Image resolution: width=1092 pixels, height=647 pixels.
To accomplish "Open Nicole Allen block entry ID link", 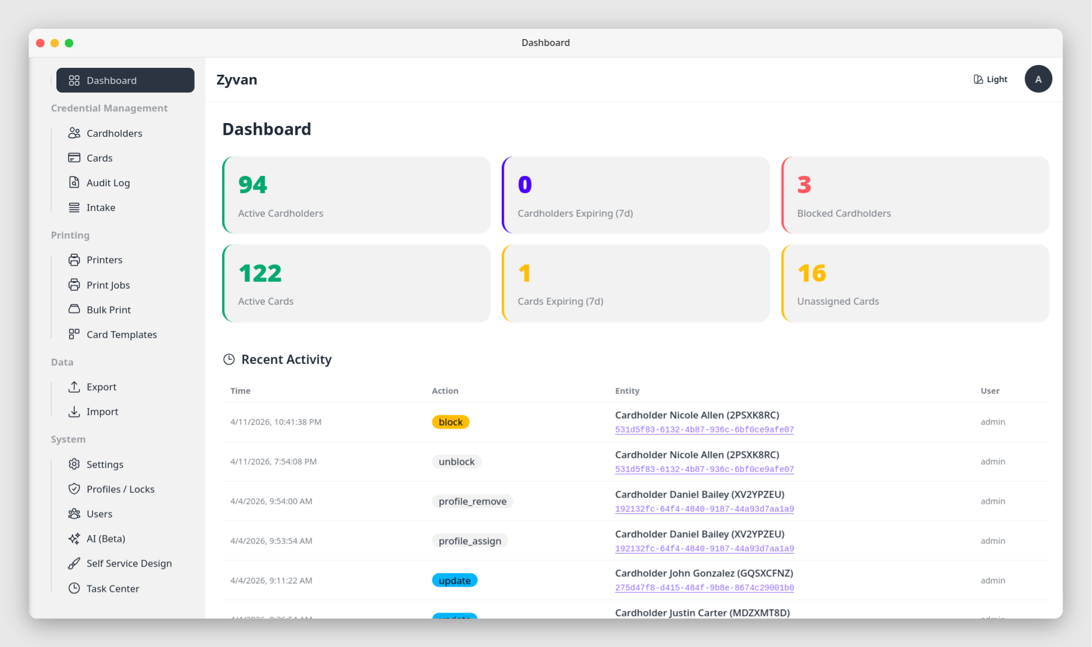I will pos(704,430).
